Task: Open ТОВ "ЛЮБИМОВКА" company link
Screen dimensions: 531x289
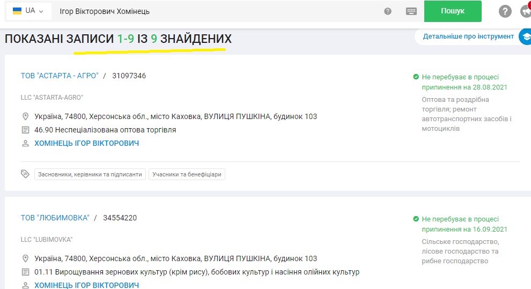Action: tap(55, 218)
